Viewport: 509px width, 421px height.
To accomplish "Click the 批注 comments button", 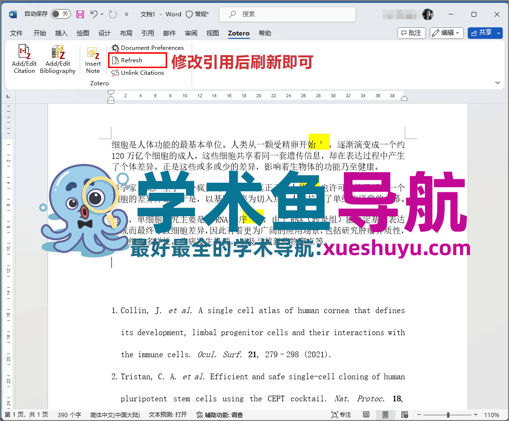I will [x=411, y=33].
